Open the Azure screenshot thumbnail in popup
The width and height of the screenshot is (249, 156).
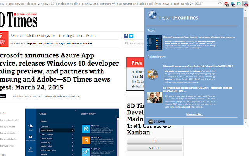(154, 43)
